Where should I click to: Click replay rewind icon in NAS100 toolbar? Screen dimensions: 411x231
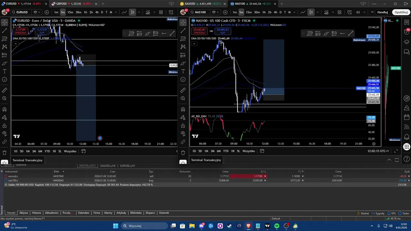(x=358, y=12)
